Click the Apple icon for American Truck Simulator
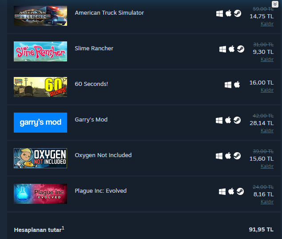 tap(228, 13)
